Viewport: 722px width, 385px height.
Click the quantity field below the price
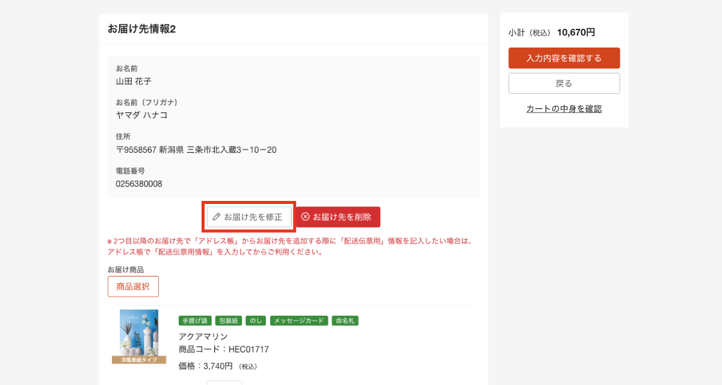pyautogui.click(x=224, y=382)
